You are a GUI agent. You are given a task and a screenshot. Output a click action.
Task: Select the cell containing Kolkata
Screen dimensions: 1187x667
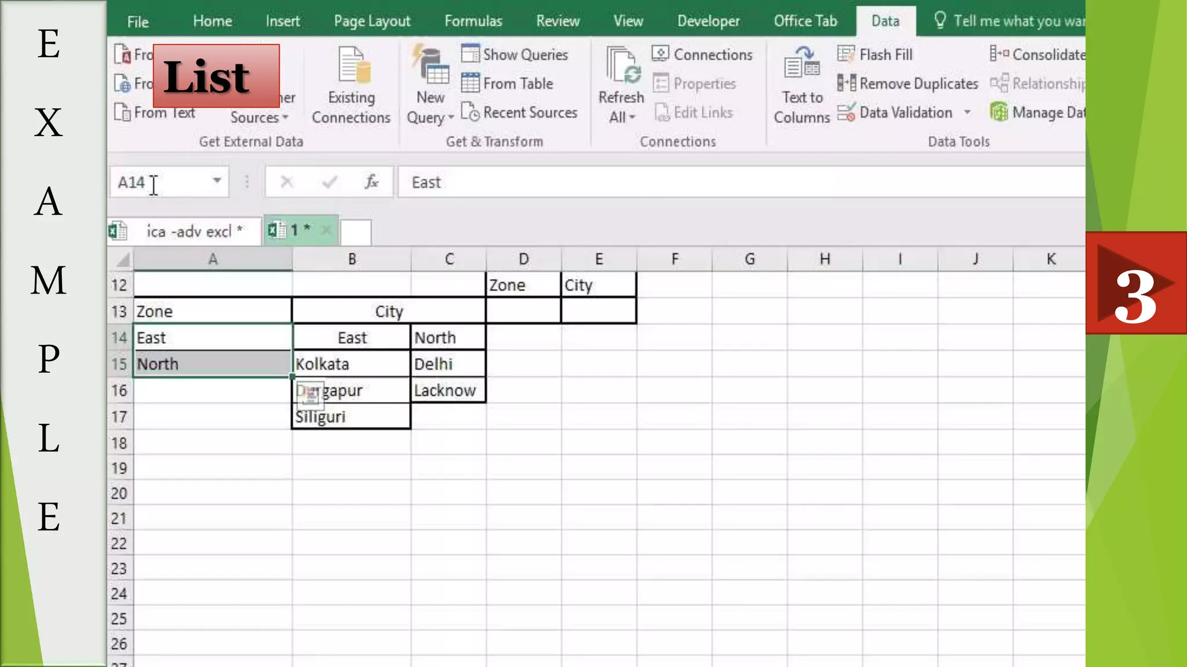tap(351, 364)
